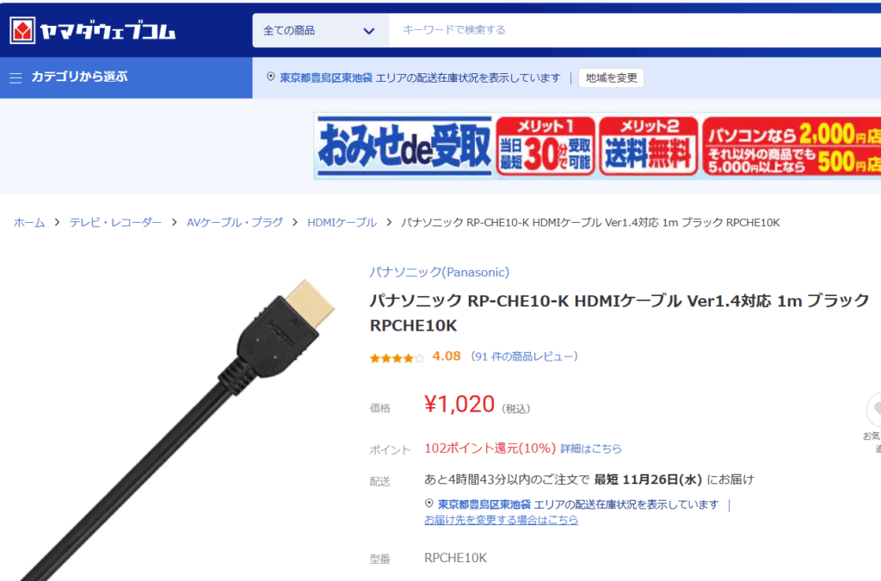Open the 91 件の商品レビュー link

click(524, 356)
